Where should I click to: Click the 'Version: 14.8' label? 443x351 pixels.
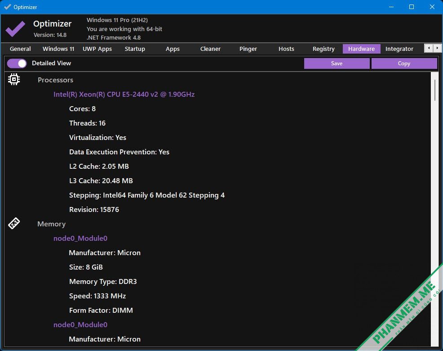[x=50, y=35]
